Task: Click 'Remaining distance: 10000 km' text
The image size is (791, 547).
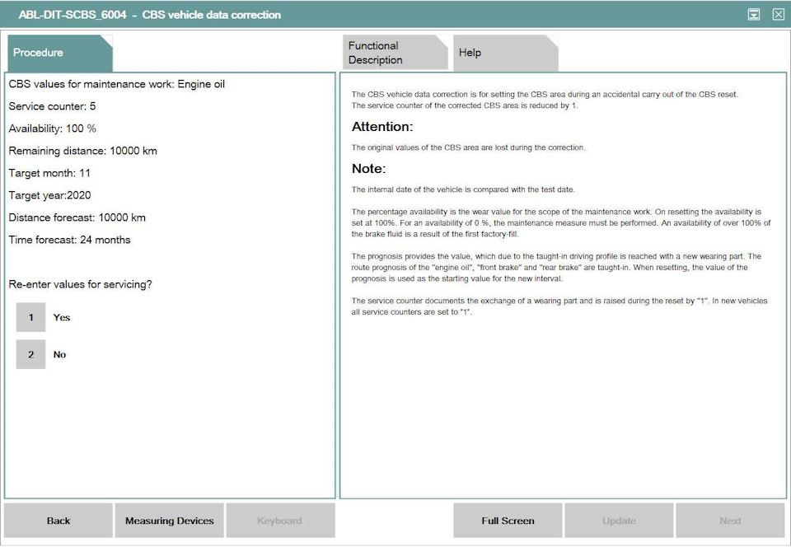Action: [x=82, y=151]
